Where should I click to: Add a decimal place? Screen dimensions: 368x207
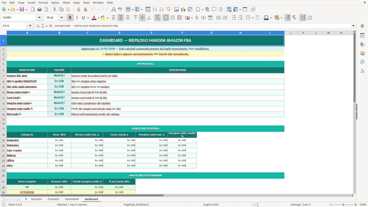coord(218,18)
